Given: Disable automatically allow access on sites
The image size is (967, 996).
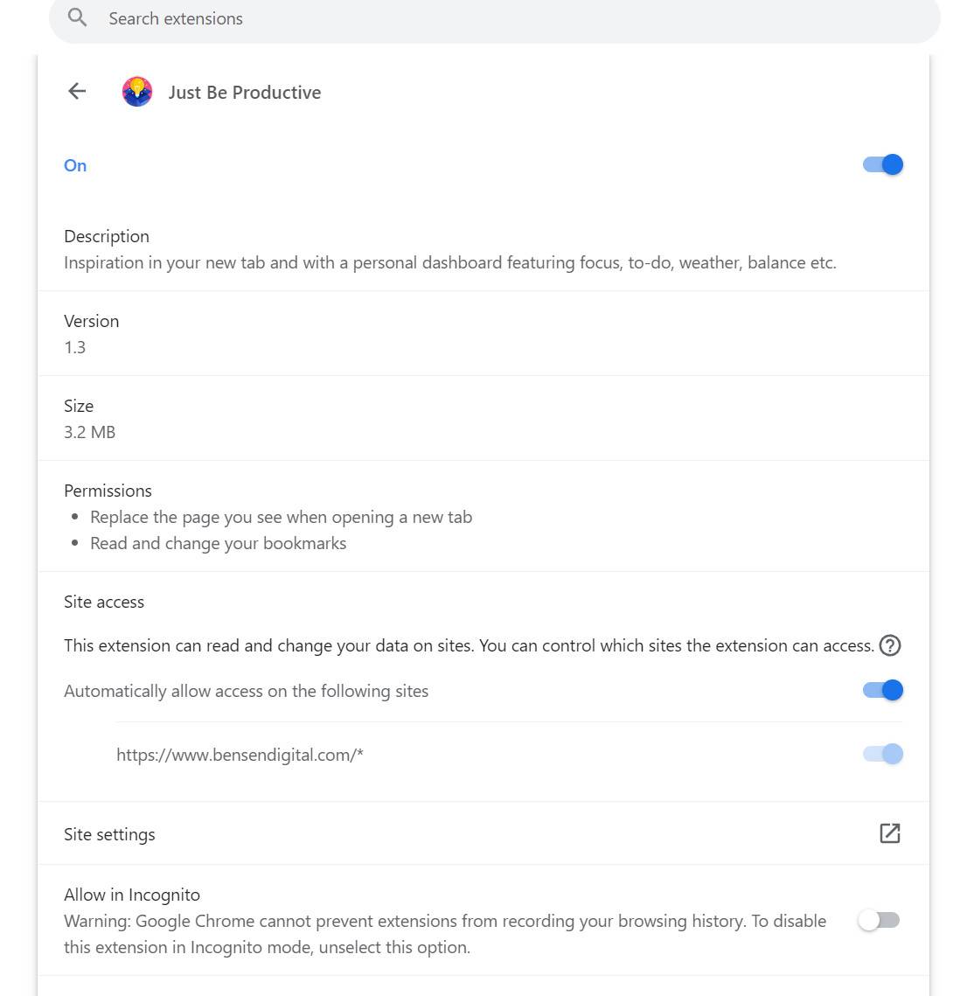Looking at the screenshot, I should coord(882,690).
